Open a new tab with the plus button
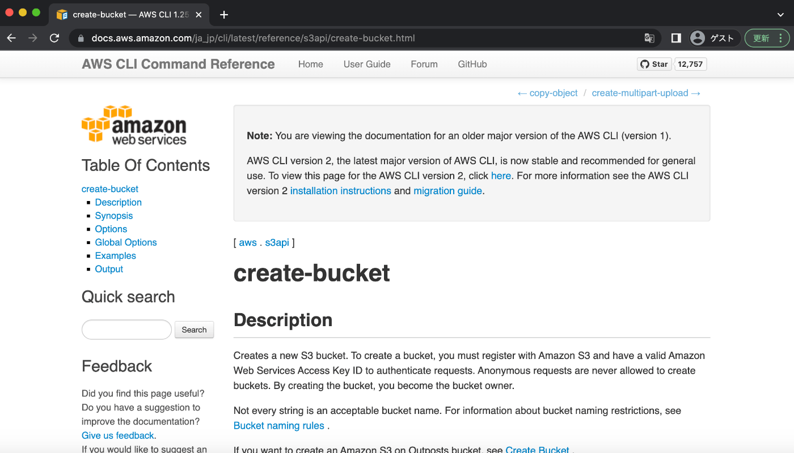The width and height of the screenshot is (794, 453). (223, 15)
